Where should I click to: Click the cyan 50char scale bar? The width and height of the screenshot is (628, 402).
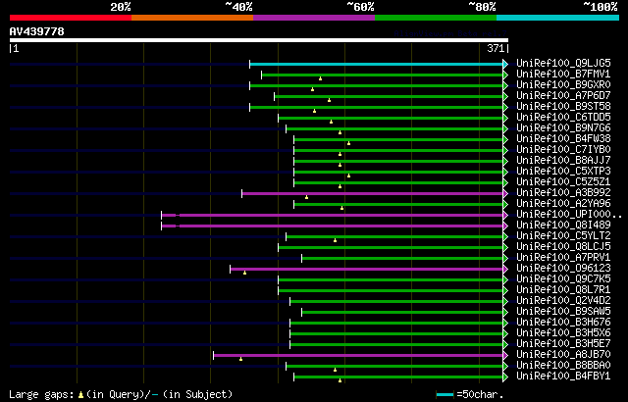[445, 395]
